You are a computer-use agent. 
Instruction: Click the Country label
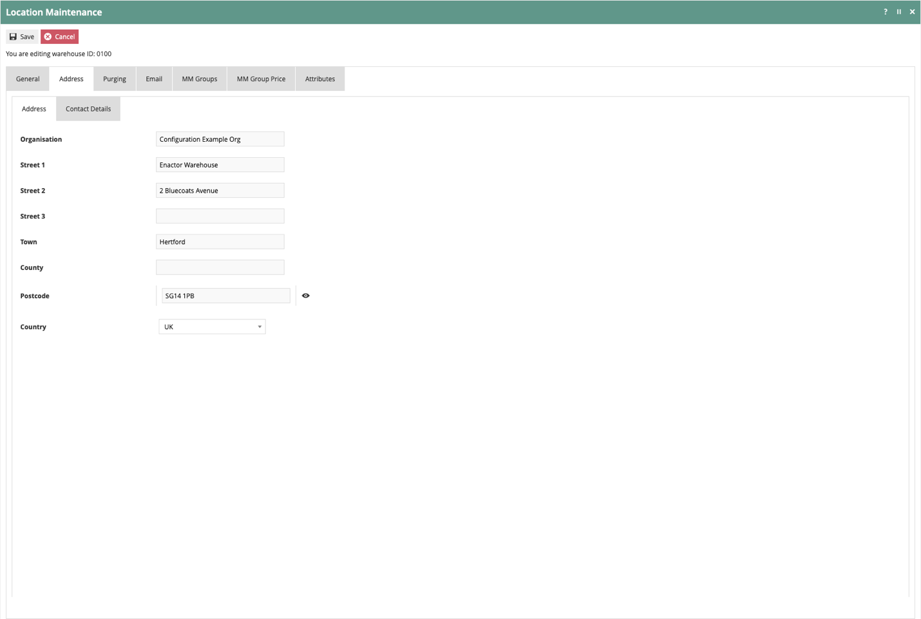click(33, 327)
